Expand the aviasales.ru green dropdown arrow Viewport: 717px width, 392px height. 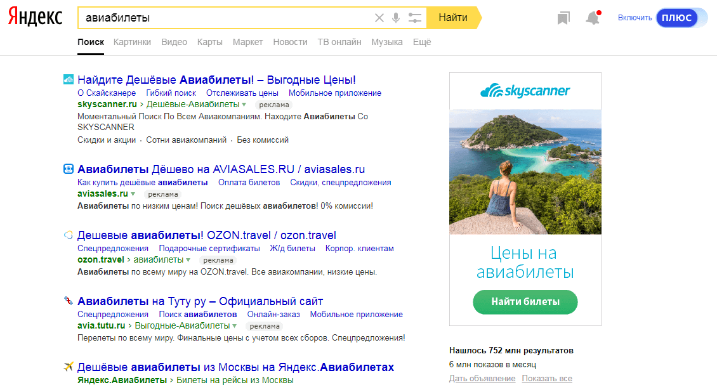(x=133, y=193)
